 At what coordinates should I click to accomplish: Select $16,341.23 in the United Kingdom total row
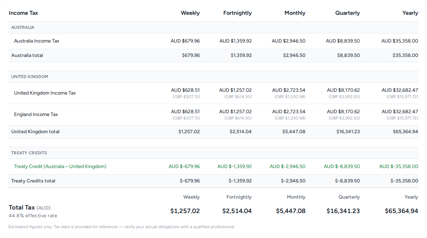pyautogui.click(x=348, y=132)
